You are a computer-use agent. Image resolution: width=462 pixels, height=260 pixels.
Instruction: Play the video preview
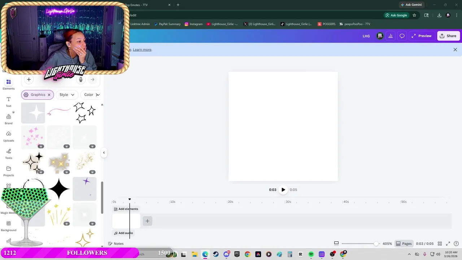[283, 190]
